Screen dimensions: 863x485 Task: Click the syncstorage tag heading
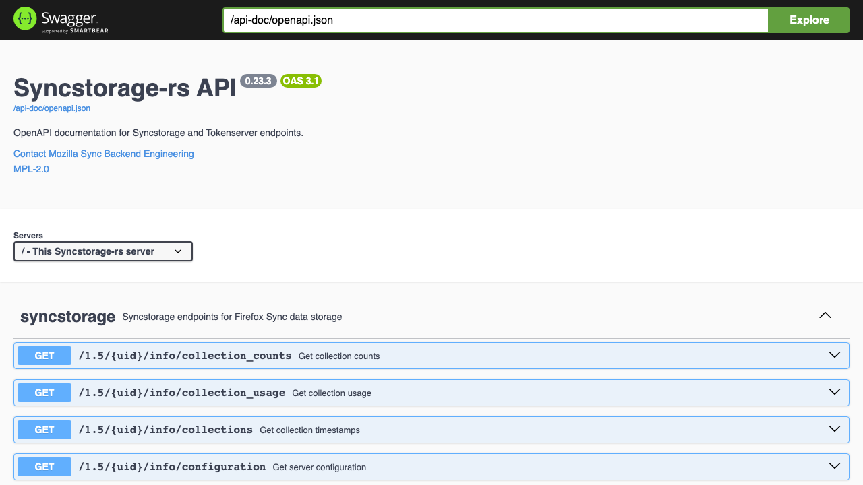pos(68,317)
